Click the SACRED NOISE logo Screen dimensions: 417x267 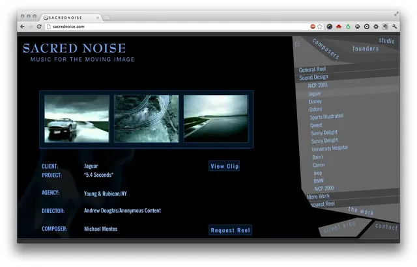tap(74, 48)
